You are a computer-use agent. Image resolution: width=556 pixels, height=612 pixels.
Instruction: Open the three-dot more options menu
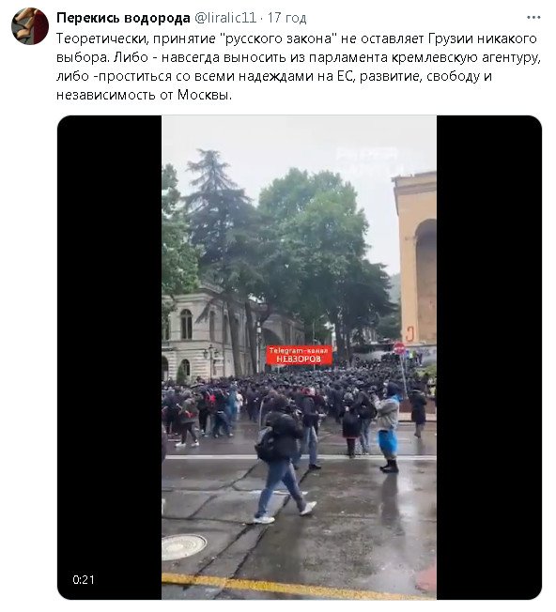[533, 18]
